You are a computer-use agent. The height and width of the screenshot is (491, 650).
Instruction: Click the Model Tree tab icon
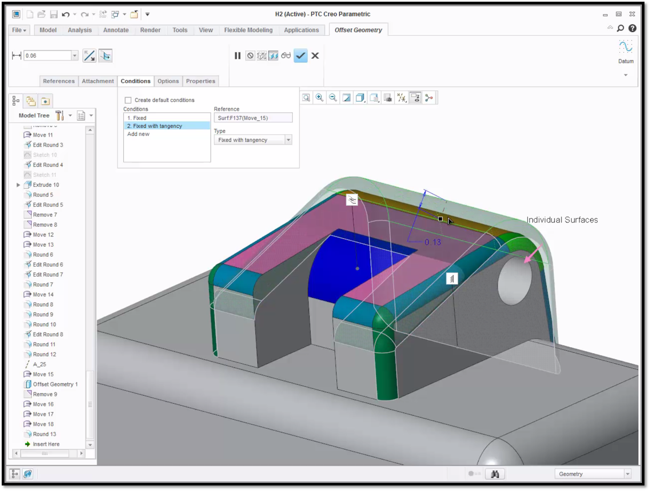point(16,101)
